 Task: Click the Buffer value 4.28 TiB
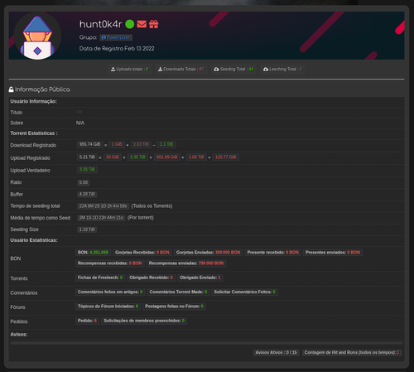(x=87, y=195)
